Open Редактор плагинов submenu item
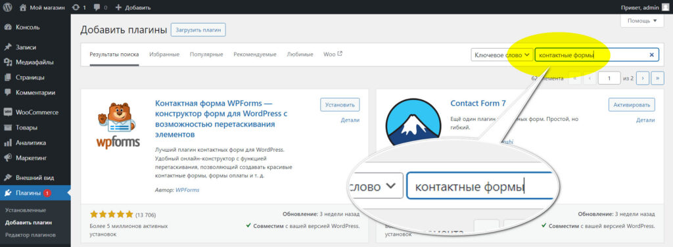Viewport: 673px width, 247px height. (30, 235)
